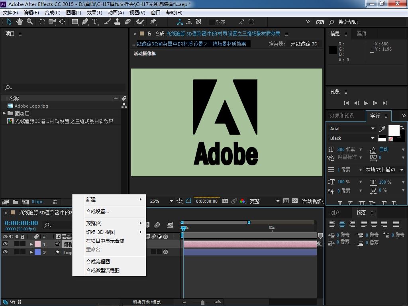The image size is (408, 306).
Task: Choose the World Axis mode icon
Action: click(x=189, y=22)
